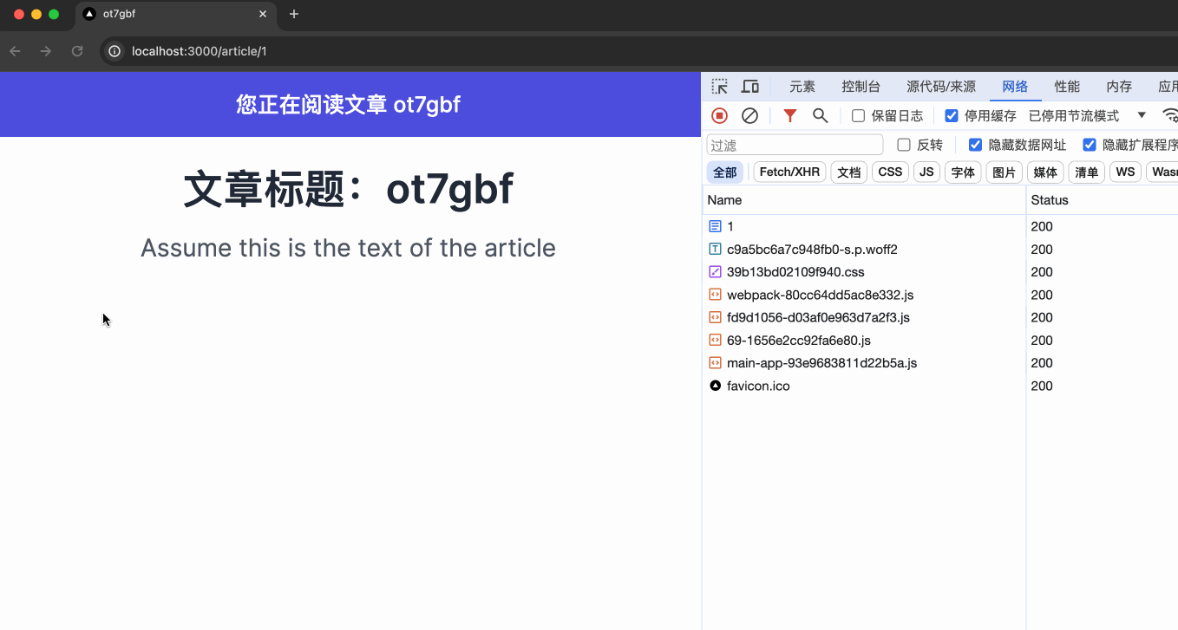The image size is (1178, 630).
Task: Select the inspect element tool
Action: click(x=719, y=86)
